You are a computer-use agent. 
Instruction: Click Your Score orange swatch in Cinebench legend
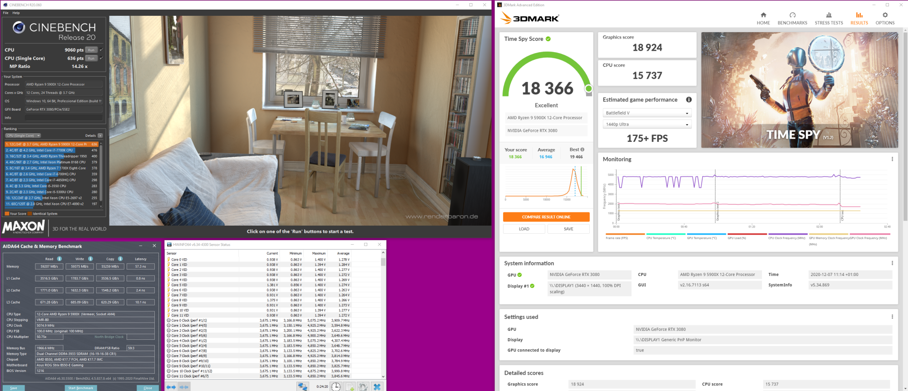coord(7,214)
